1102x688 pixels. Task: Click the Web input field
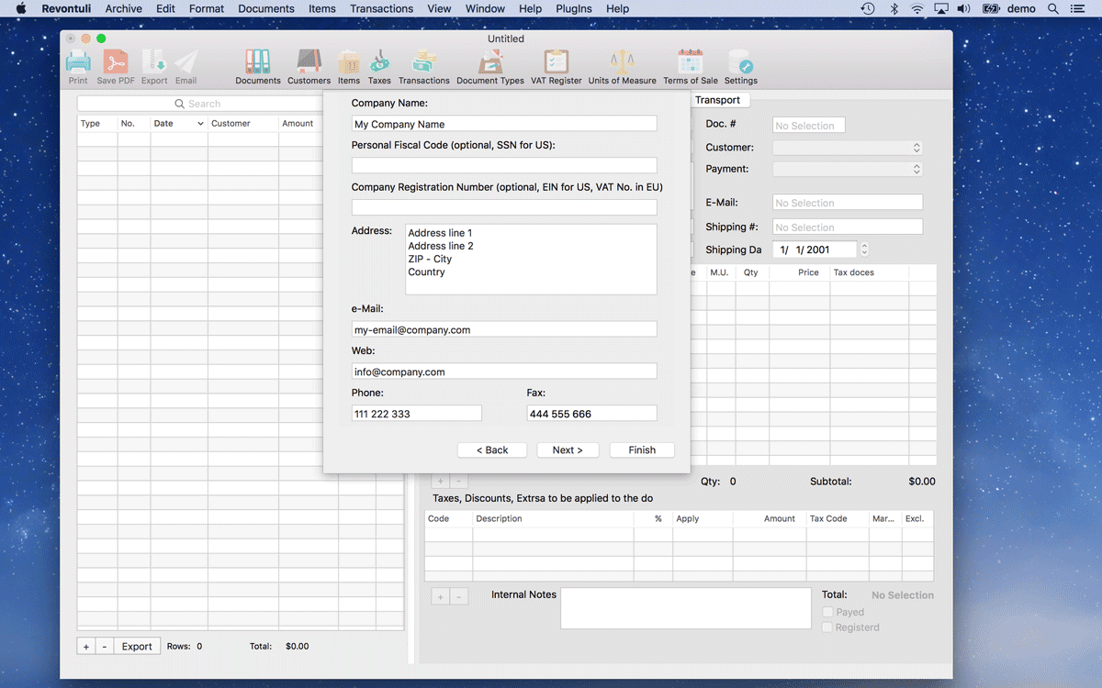pos(504,372)
